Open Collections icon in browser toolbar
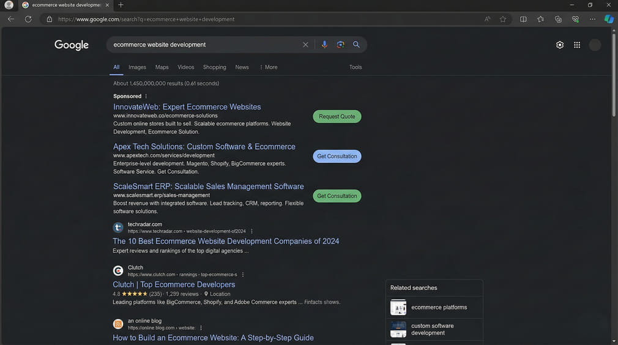Image resolution: width=618 pixels, height=345 pixels. click(x=558, y=19)
